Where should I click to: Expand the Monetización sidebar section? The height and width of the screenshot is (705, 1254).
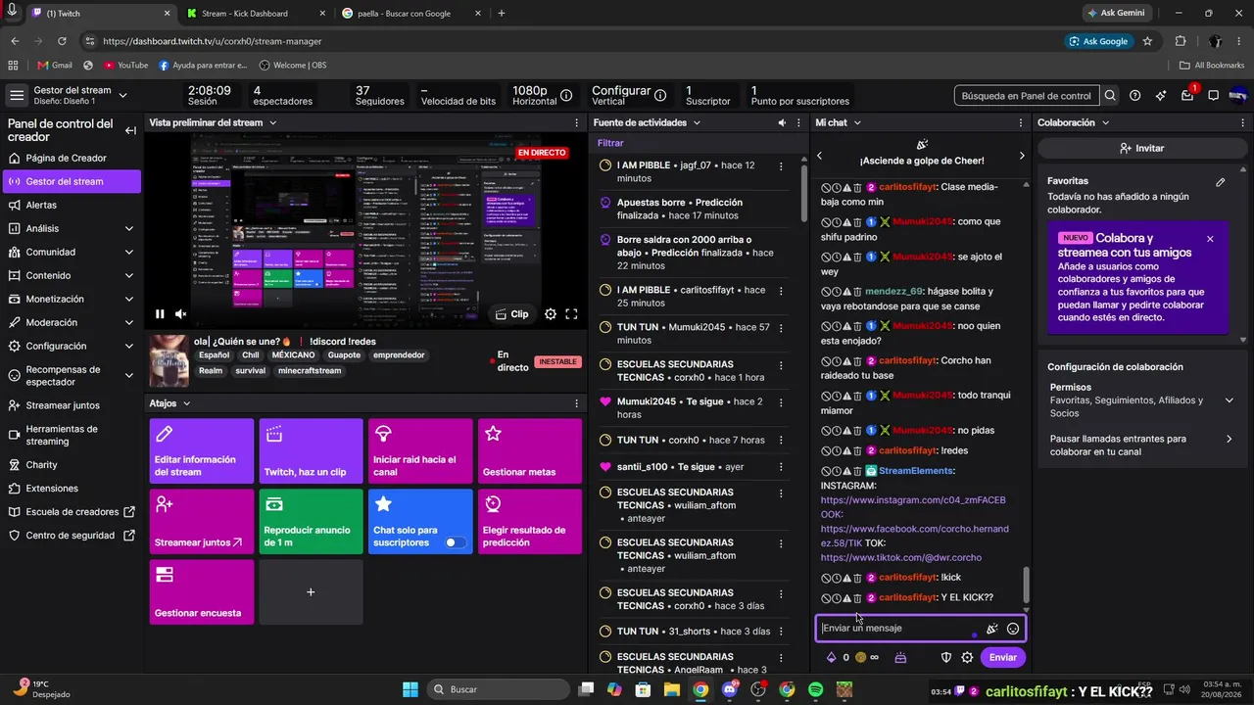129,299
